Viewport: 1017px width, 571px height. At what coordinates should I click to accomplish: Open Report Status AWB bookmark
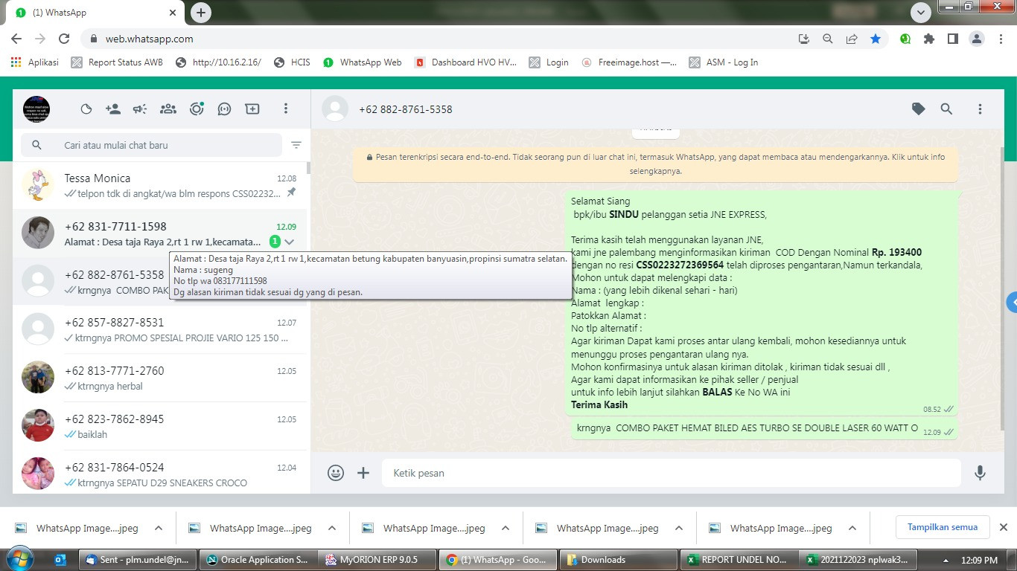[117, 62]
